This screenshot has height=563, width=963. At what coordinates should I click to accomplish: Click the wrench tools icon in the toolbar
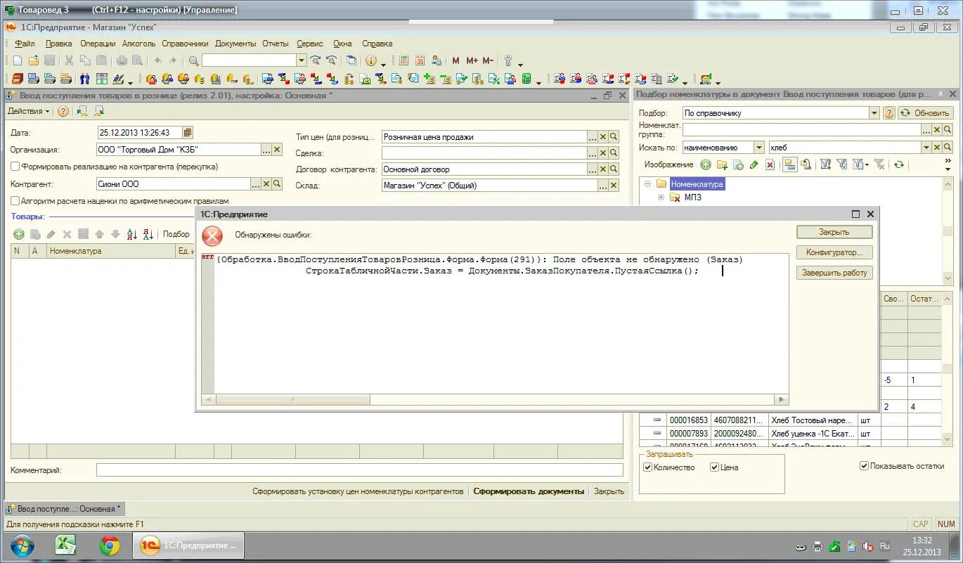click(x=509, y=61)
